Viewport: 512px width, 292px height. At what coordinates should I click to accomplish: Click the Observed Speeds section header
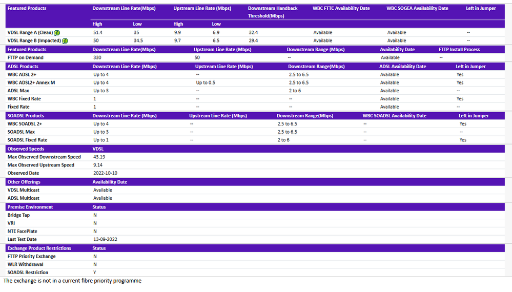(26, 149)
